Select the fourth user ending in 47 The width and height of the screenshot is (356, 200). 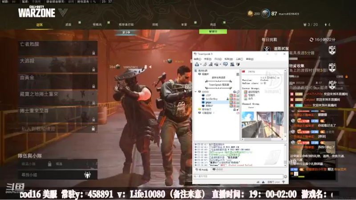pyautogui.click(x=209, y=106)
